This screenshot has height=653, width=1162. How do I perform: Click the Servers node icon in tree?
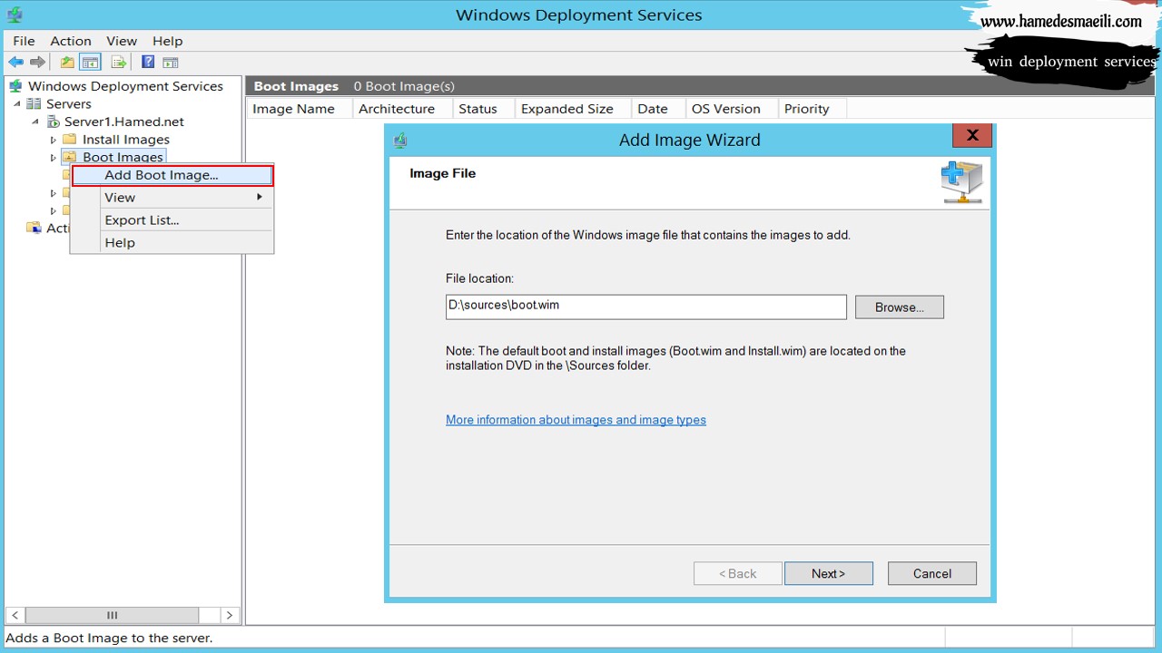pyautogui.click(x=34, y=104)
